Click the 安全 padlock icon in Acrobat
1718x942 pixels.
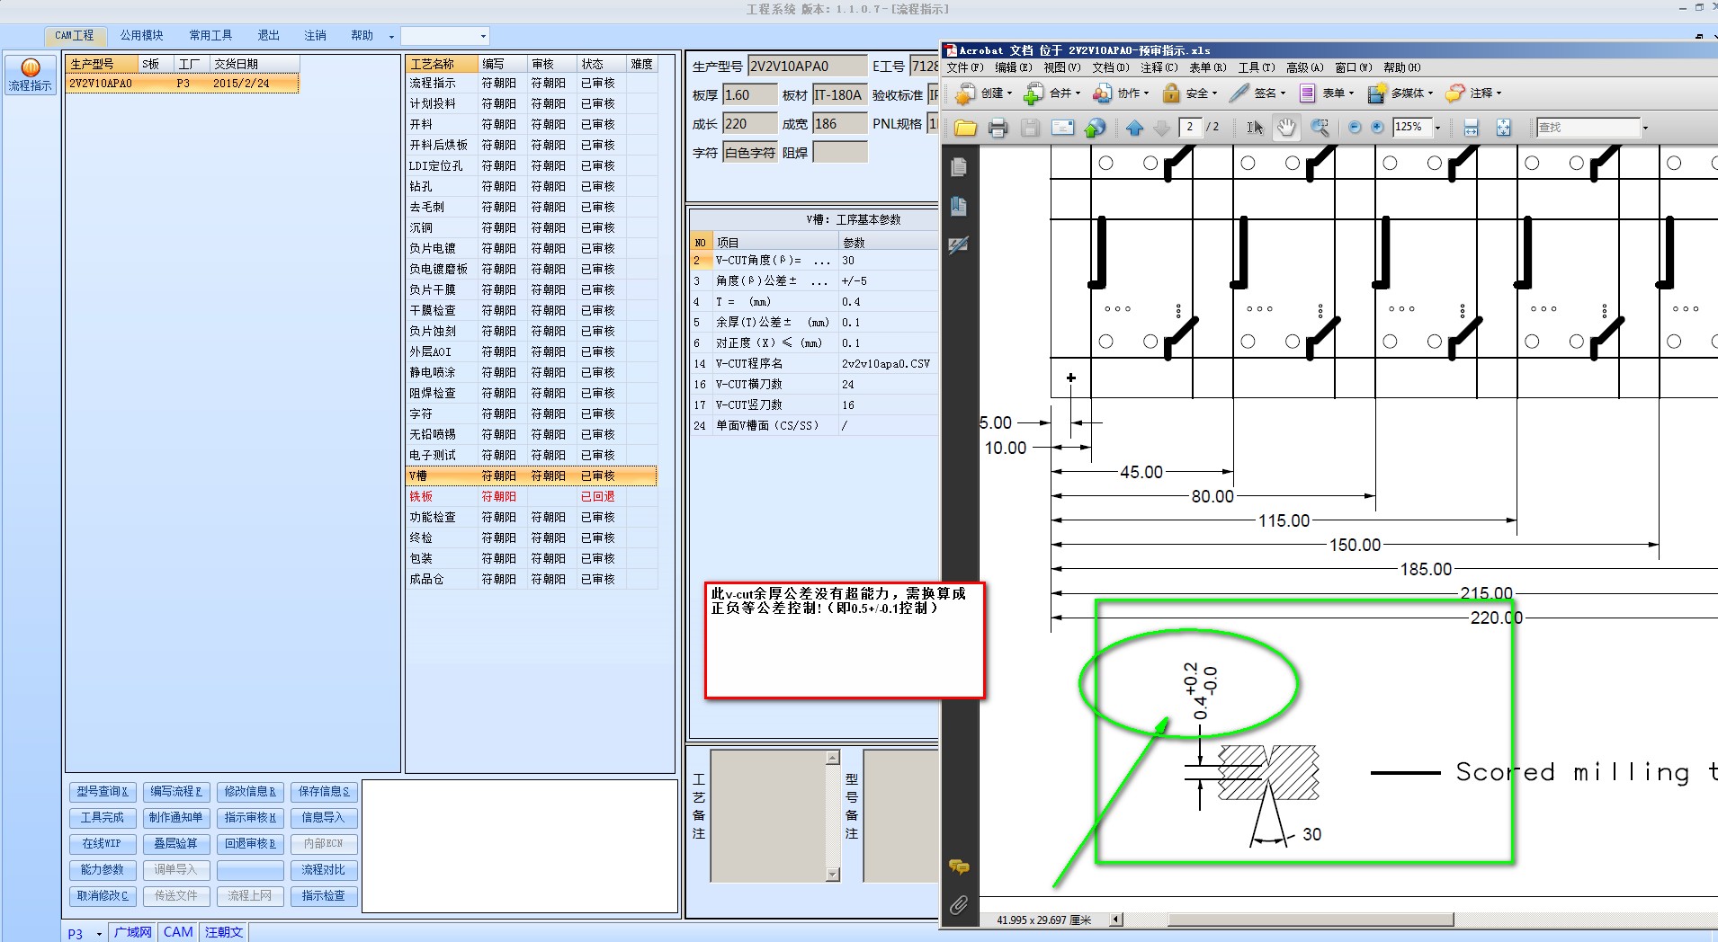(x=1171, y=93)
